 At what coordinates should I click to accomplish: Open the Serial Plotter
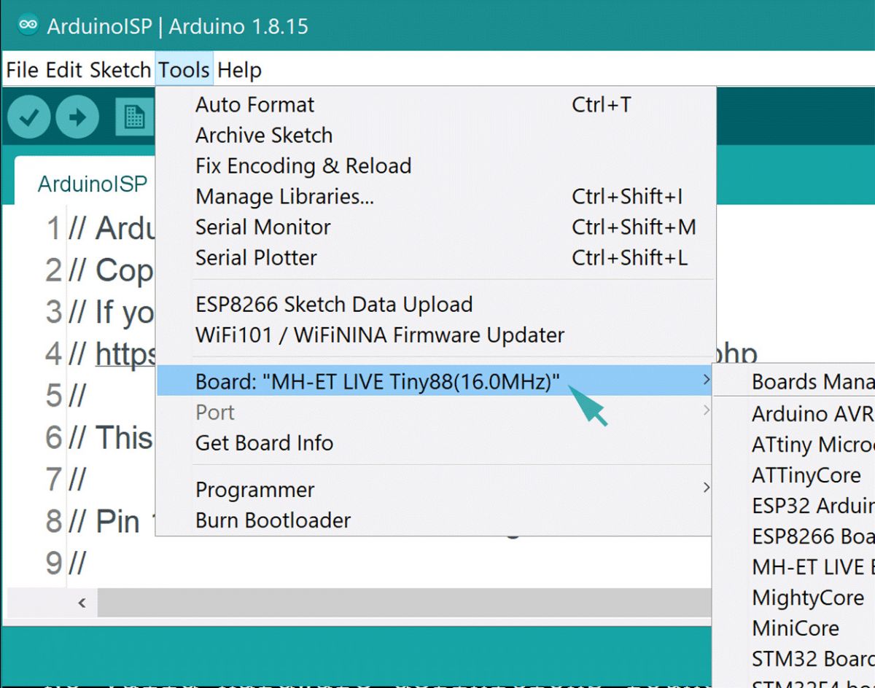[257, 257]
